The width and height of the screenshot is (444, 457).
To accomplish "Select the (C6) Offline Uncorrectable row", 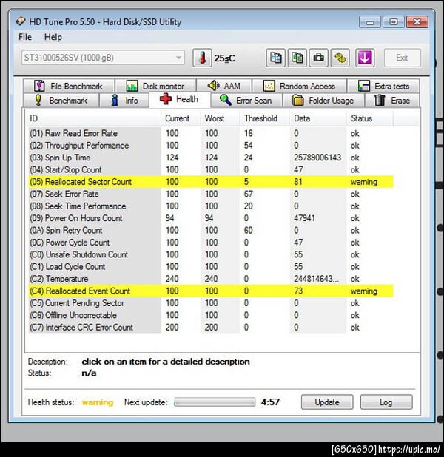I will [x=211, y=315].
